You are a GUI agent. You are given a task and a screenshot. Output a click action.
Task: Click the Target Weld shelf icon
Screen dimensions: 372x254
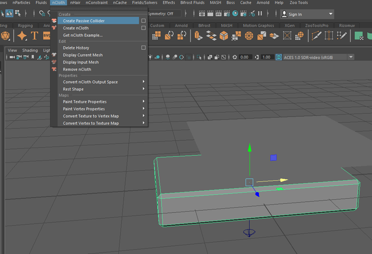(329, 36)
